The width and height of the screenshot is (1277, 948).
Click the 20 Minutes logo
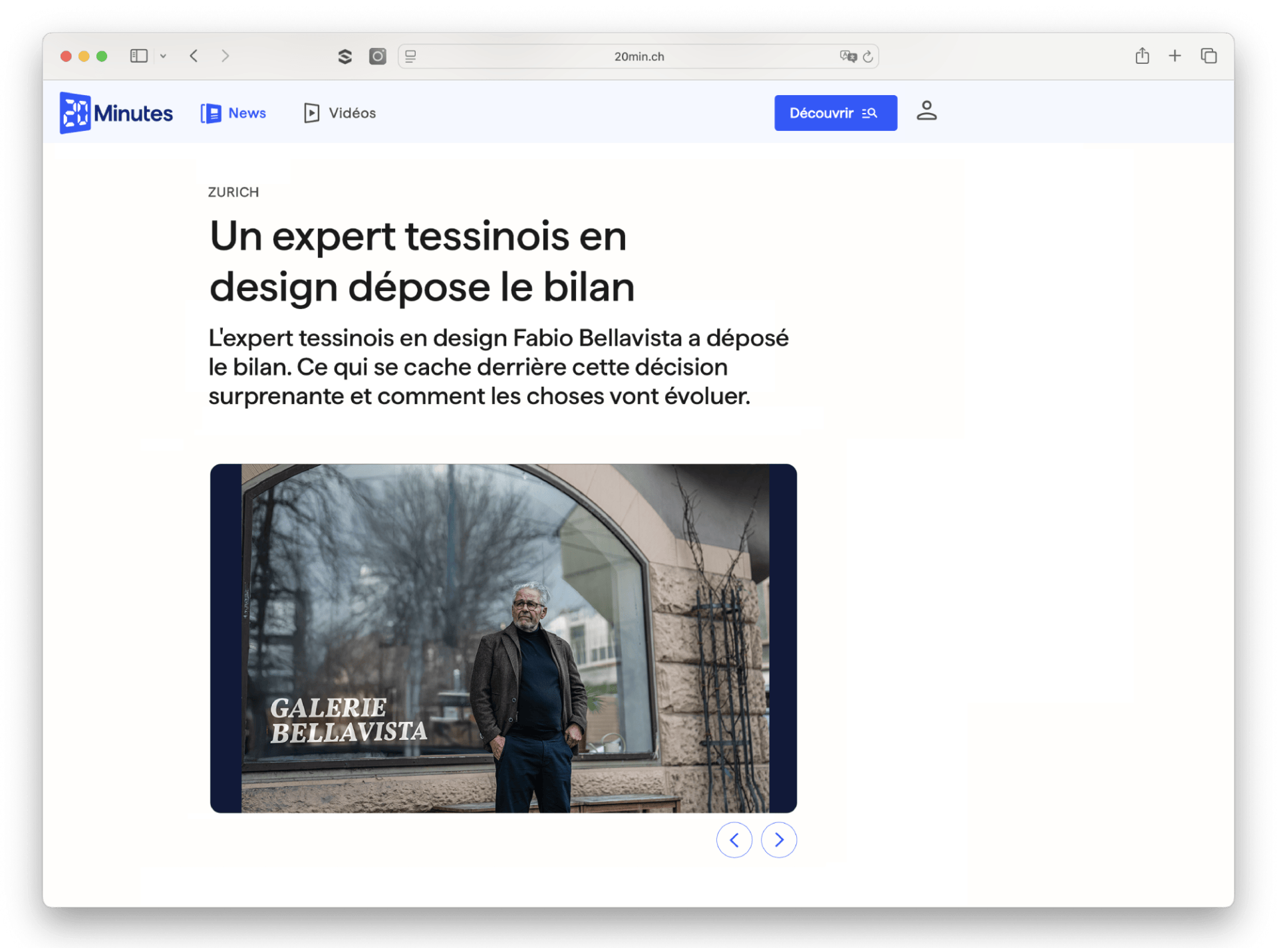[x=115, y=112]
